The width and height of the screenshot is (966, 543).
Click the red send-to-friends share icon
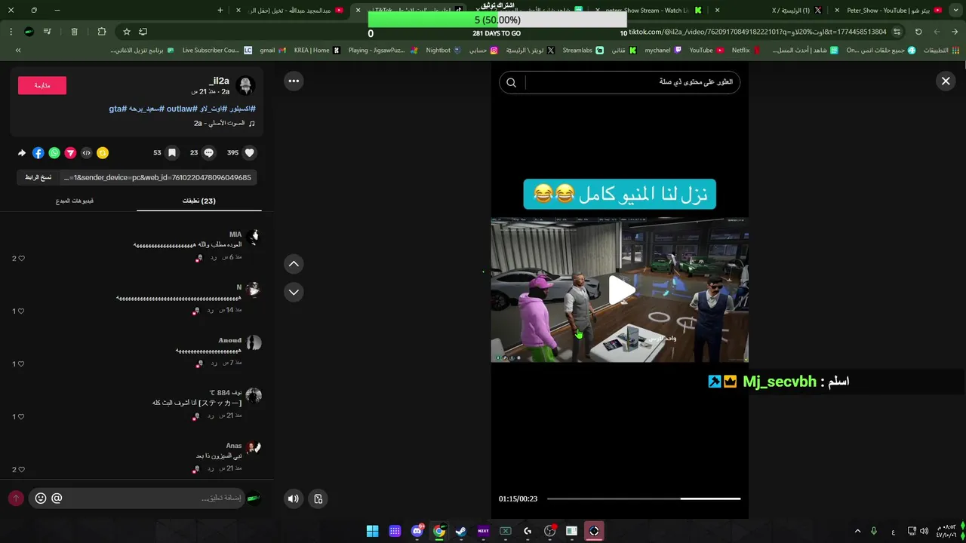[70, 153]
